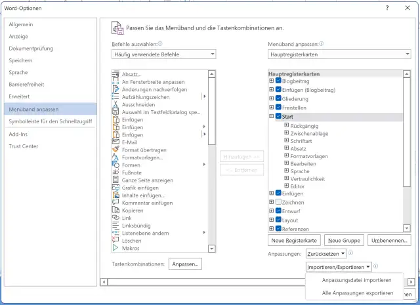Switch to the Trust Center category
This screenshot has height=305, width=420.
[51, 146]
